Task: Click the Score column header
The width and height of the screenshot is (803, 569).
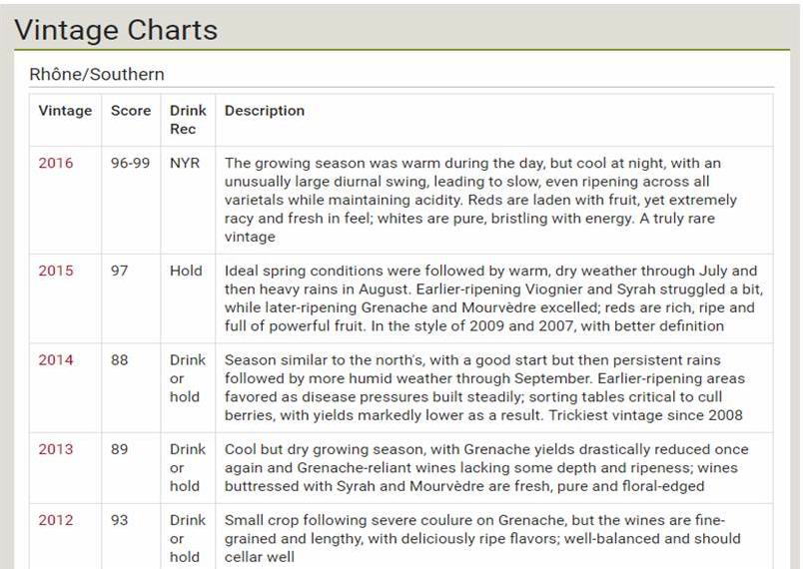Action: tap(131, 111)
